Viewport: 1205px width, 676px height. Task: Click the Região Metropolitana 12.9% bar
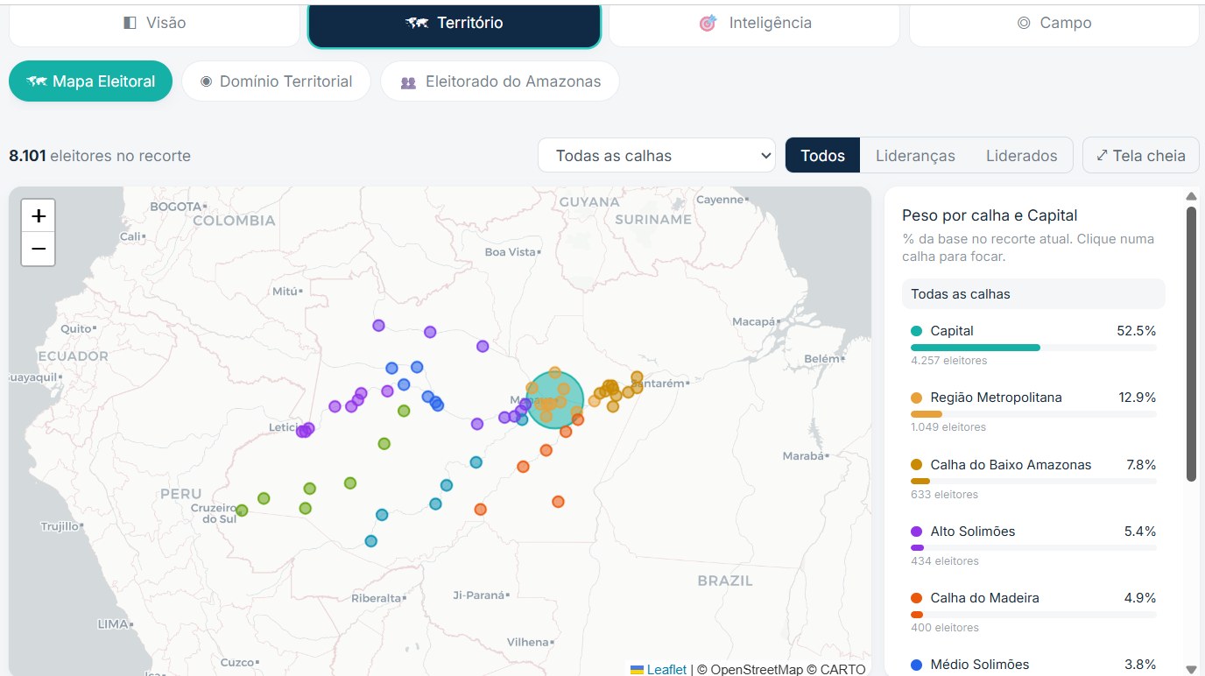pyautogui.click(x=1033, y=414)
